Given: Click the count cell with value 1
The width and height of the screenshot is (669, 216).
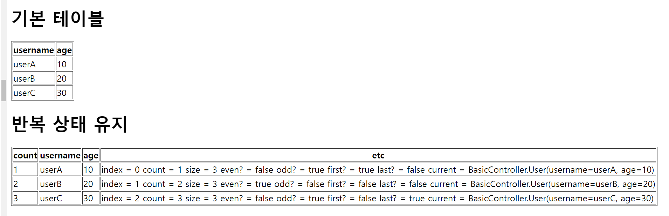Looking at the screenshot, I should coord(25,170).
